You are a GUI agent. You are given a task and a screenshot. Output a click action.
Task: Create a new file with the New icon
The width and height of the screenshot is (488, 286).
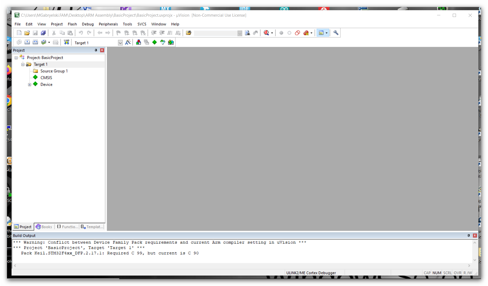(x=19, y=33)
